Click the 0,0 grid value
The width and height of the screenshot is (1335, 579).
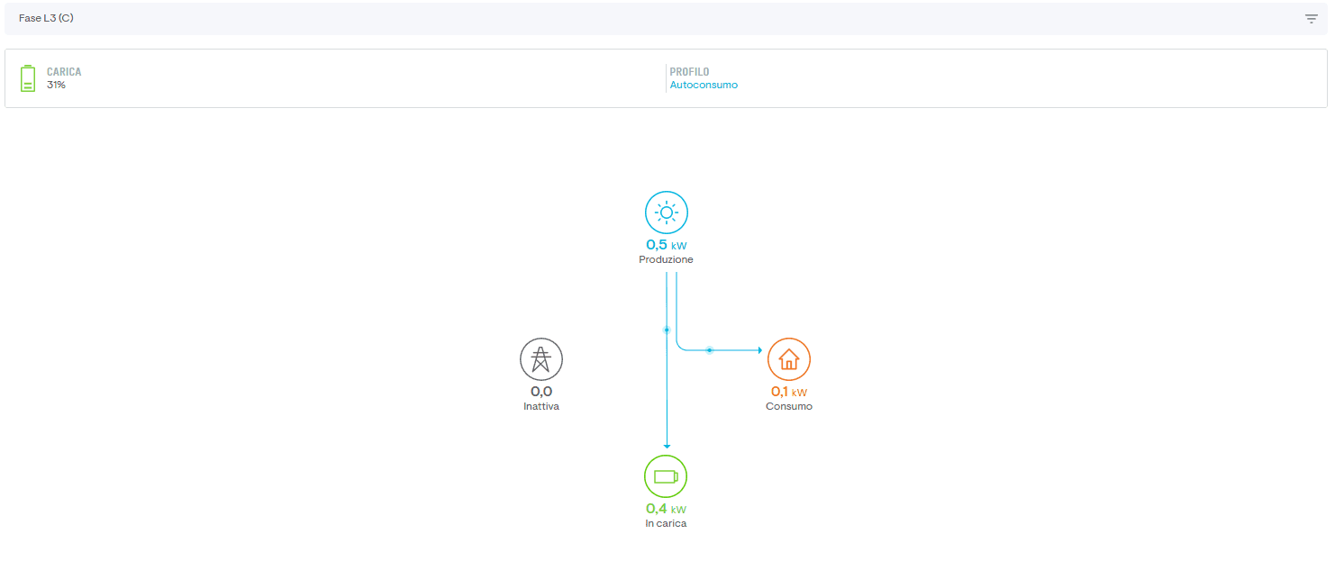541,392
